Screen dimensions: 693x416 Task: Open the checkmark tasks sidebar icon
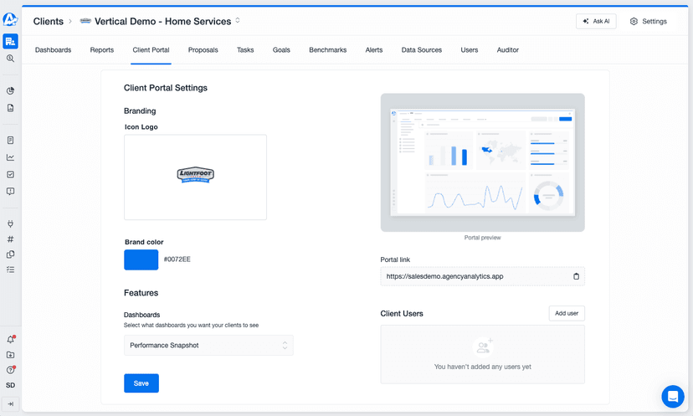[10, 174]
